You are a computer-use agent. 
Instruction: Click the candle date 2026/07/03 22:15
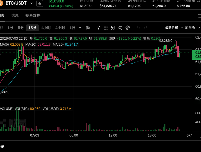[x=14, y=39]
